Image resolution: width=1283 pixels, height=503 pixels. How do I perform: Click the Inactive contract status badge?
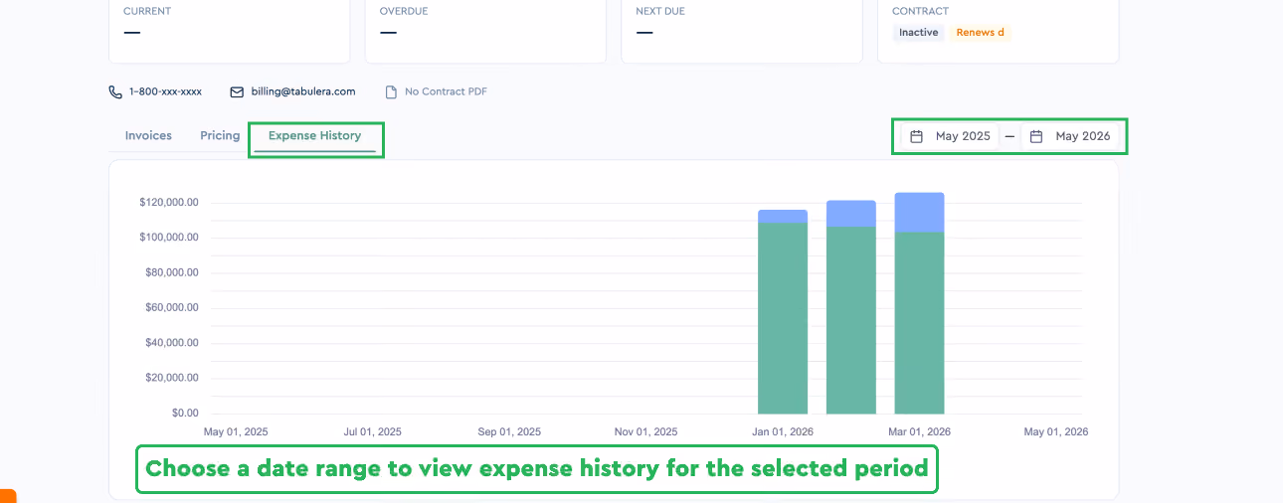tap(918, 33)
